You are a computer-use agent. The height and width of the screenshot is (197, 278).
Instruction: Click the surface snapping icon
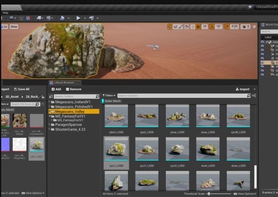[x=193, y=27]
